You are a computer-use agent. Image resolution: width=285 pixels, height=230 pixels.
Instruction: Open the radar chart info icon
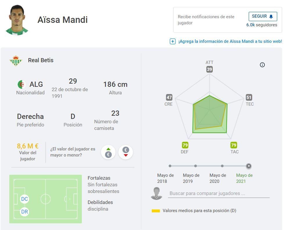click(262, 65)
